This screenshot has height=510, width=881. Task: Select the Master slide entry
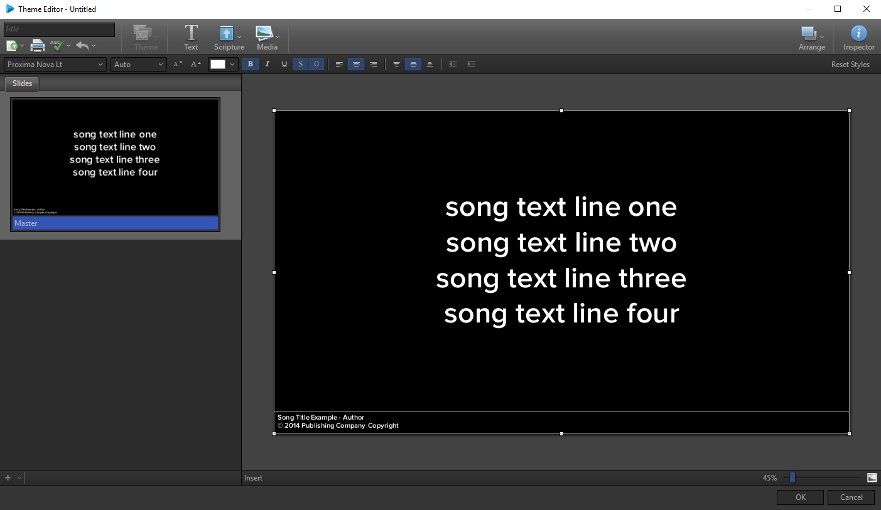[115, 223]
